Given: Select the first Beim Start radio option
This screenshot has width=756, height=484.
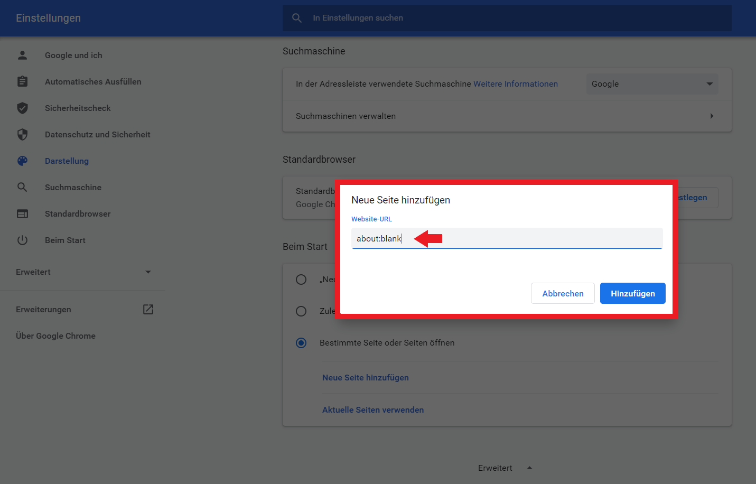Looking at the screenshot, I should (301, 280).
